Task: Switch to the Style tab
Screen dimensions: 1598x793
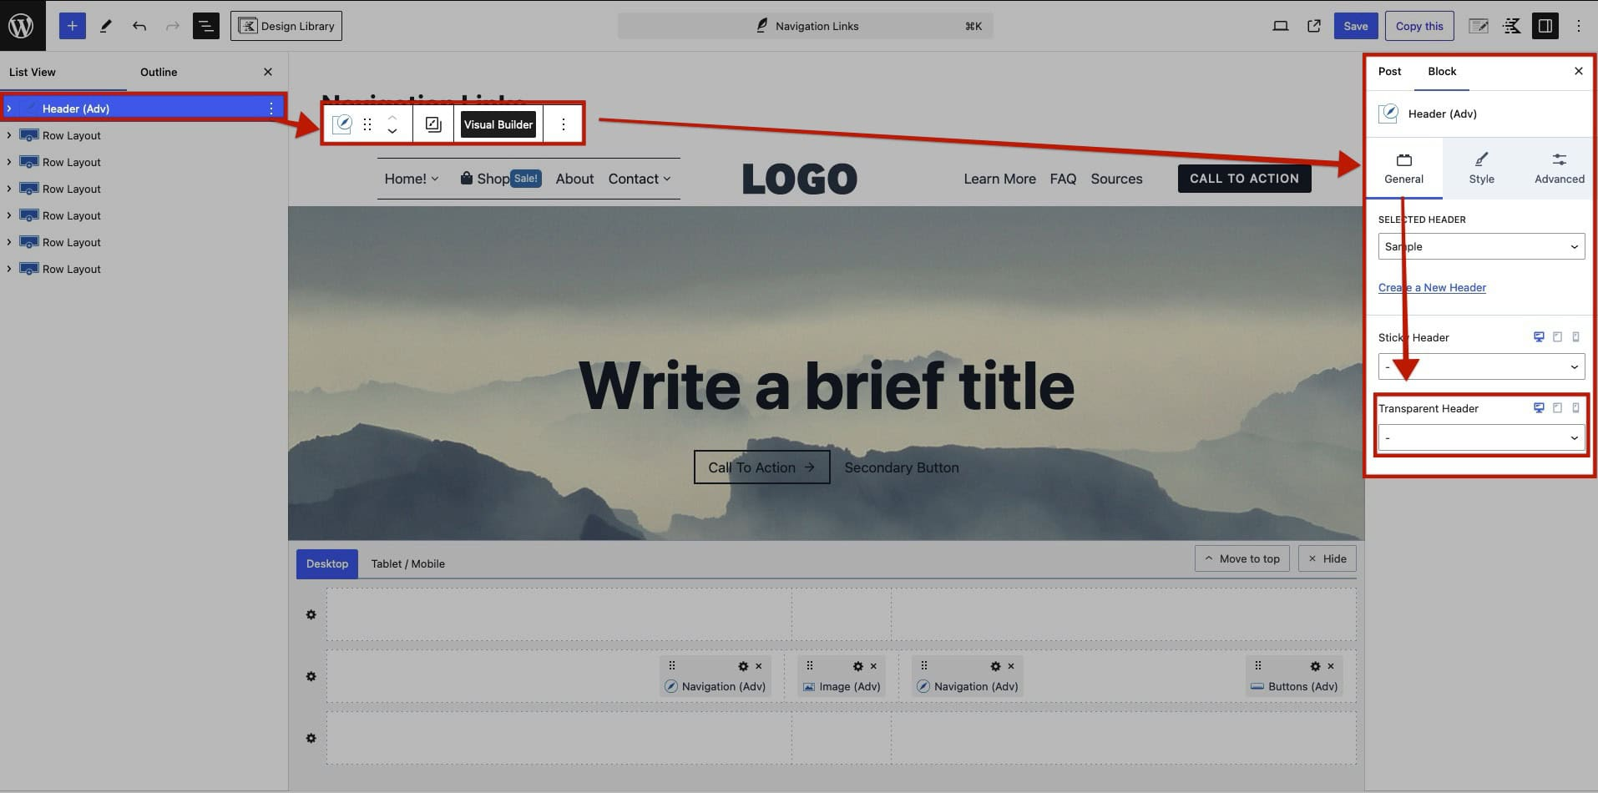Action: (x=1481, y=169)
